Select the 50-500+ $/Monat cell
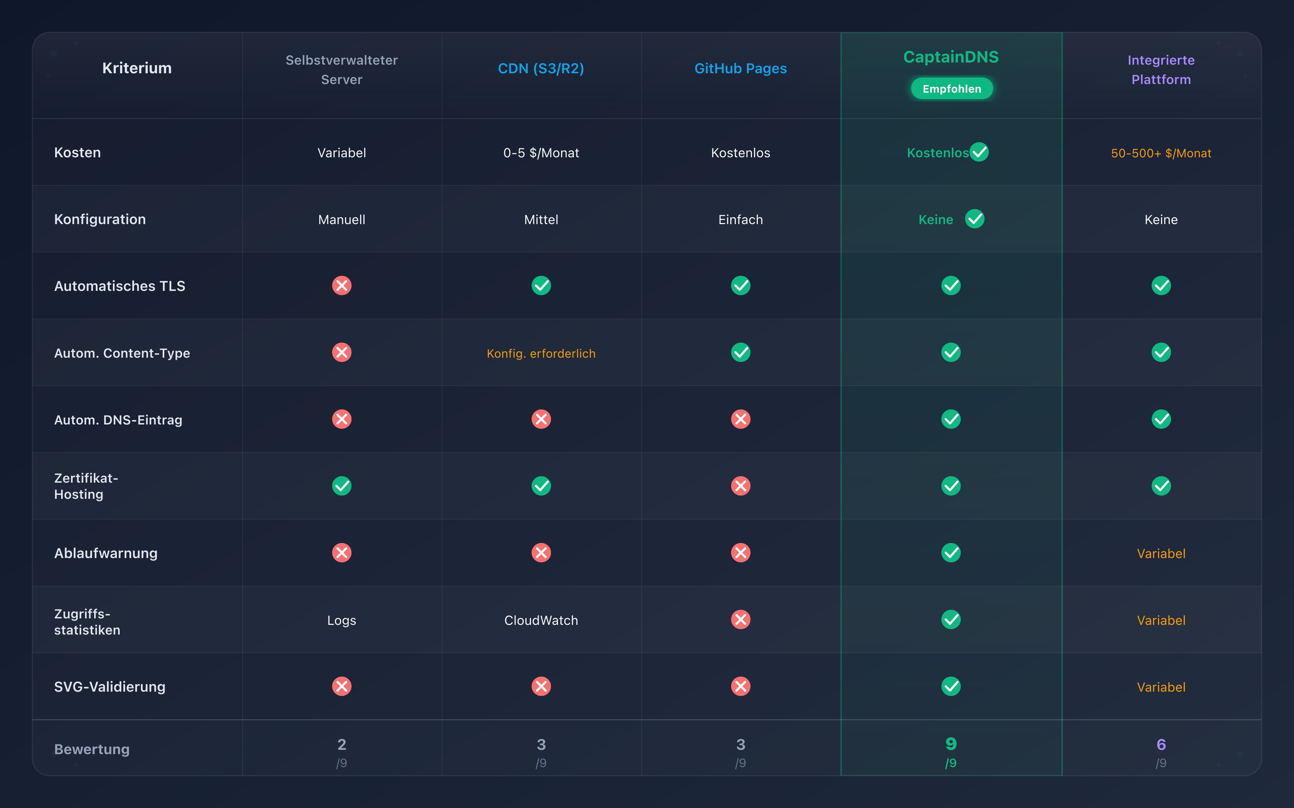The height and width of the screenshot is (808, 1294). [x=1161, y=153]
